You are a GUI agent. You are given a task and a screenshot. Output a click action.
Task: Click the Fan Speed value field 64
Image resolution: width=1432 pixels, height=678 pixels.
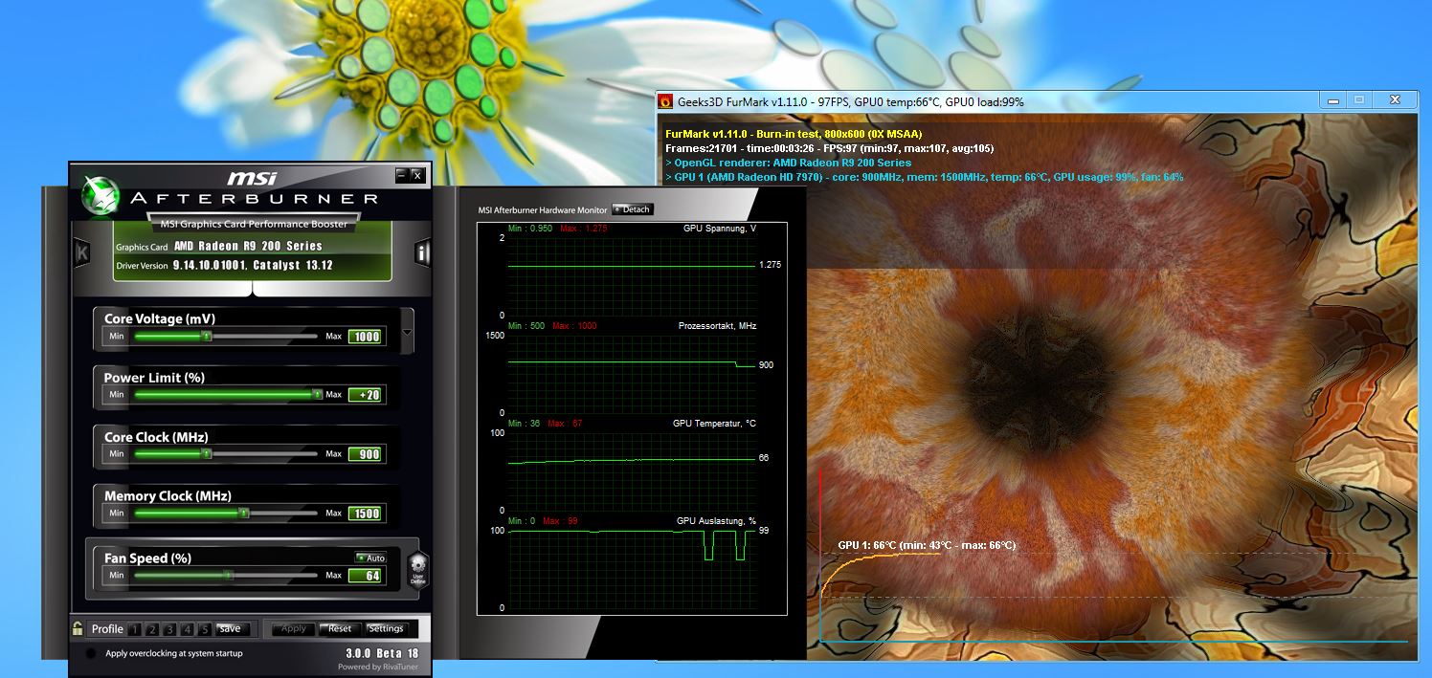click(365, 576)
